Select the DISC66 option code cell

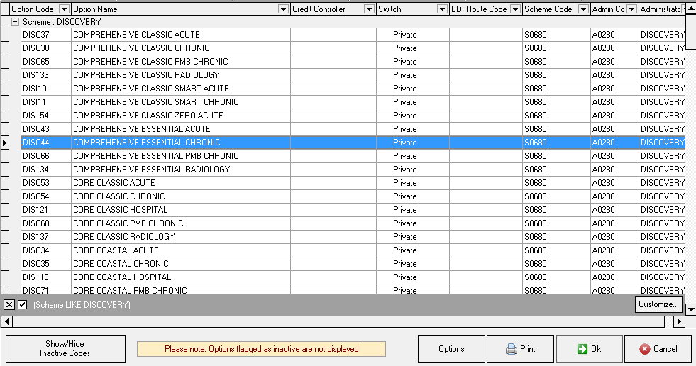46,156
